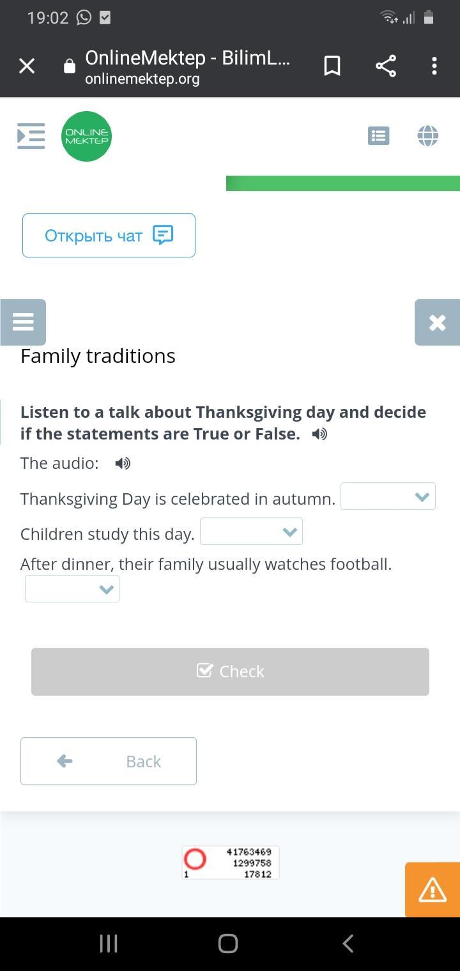Open the dropdown for 'watches football' statement
The width and height of the screenshot is (460, 971).
click(x=72, y=589)
